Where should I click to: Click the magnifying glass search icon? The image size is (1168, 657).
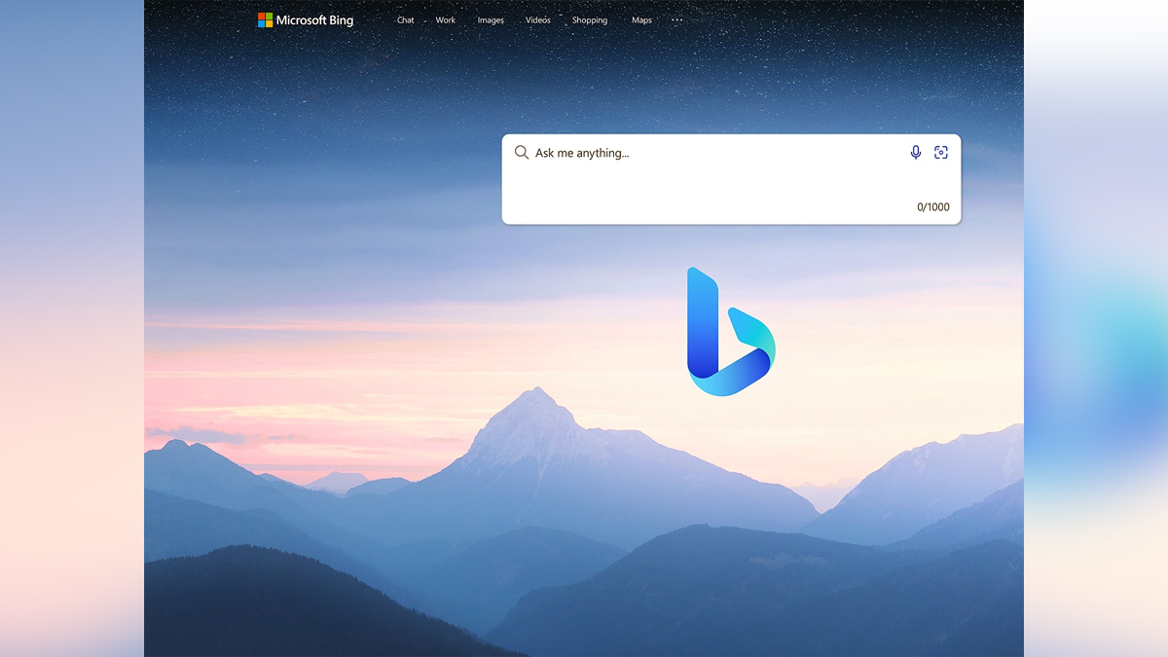point(522,153)
